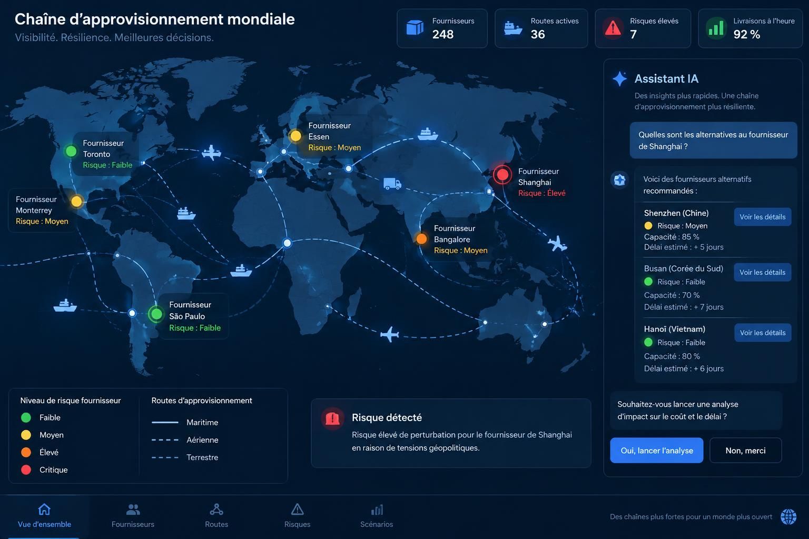Click the Maritime route legend entry
This screenshot has height=539, width=809.
coord(185,422)
